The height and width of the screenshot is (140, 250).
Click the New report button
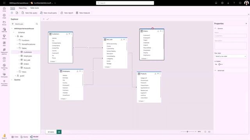pyautogui.click(x=67, y=13)
